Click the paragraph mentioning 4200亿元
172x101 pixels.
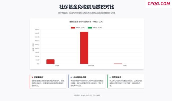click(x=87, y=83)
